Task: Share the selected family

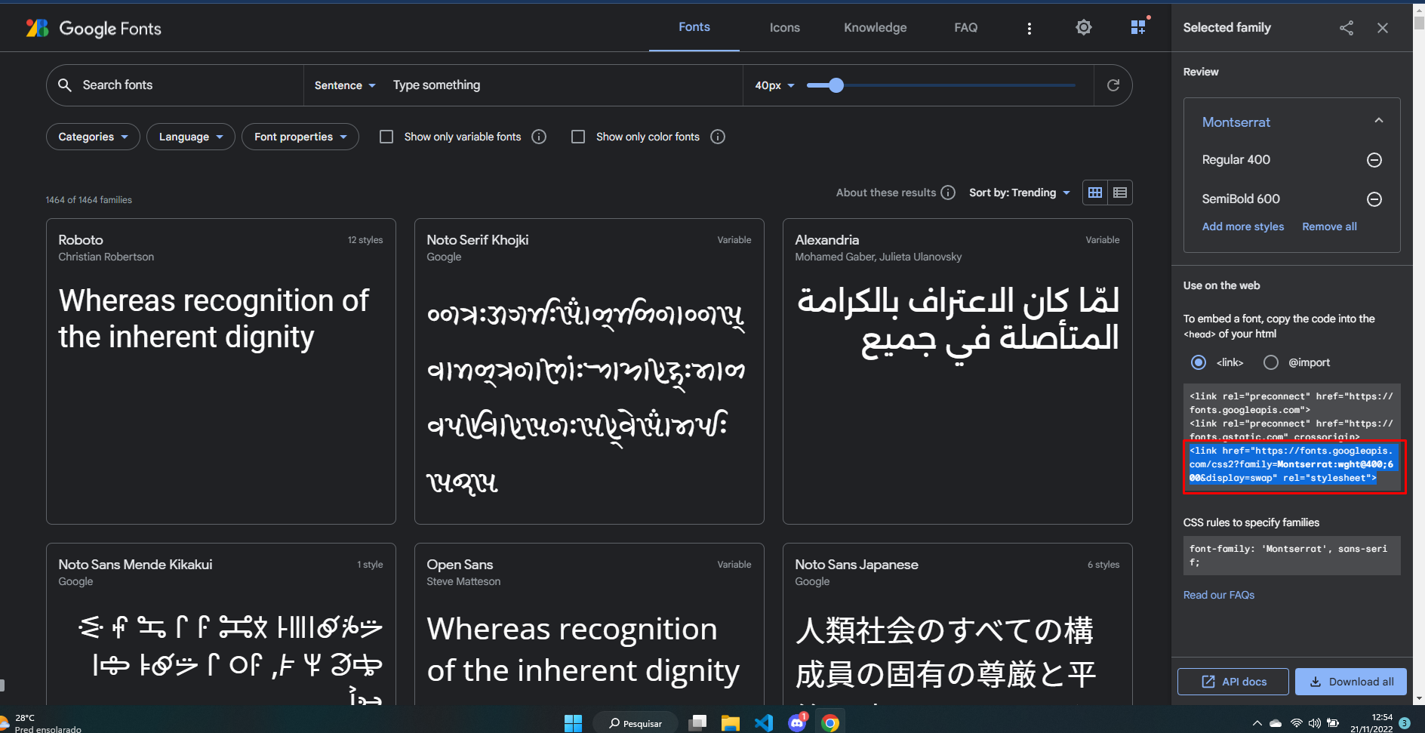Action: [x=1347, y=28]
